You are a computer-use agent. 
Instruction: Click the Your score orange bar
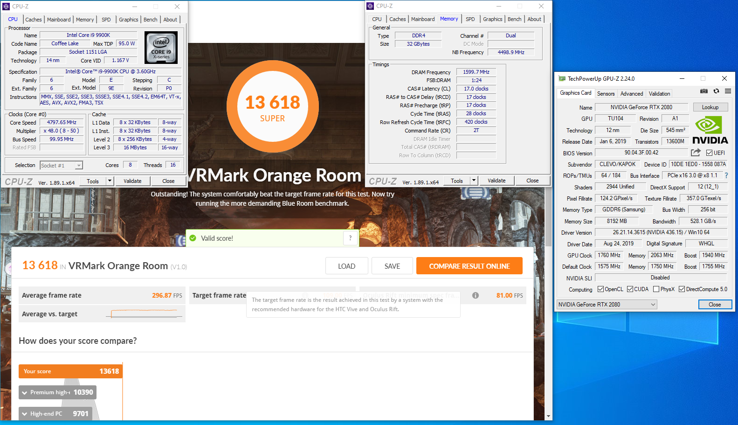click(70, 371)
